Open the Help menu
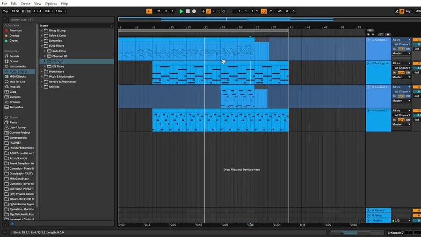The height and width of the screenshot is (237, 421). pos(65,3)
